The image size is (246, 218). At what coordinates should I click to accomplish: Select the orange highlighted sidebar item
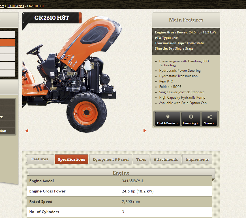click(7, 43)
